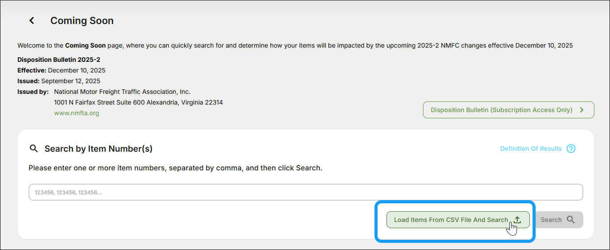This screenshot has height=250, width=610.
Task: Click magnifier icon beside Search by Item Number(s)
Action: [x=33, y=149]
